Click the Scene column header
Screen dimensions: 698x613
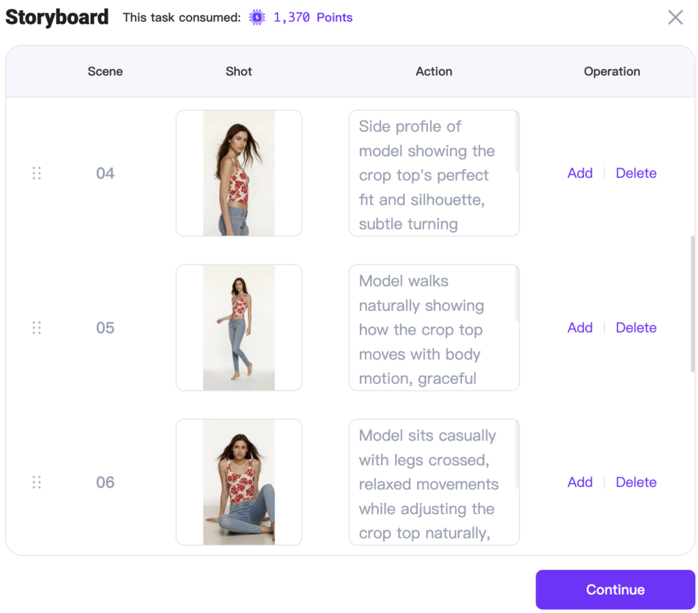click(105, 71)
